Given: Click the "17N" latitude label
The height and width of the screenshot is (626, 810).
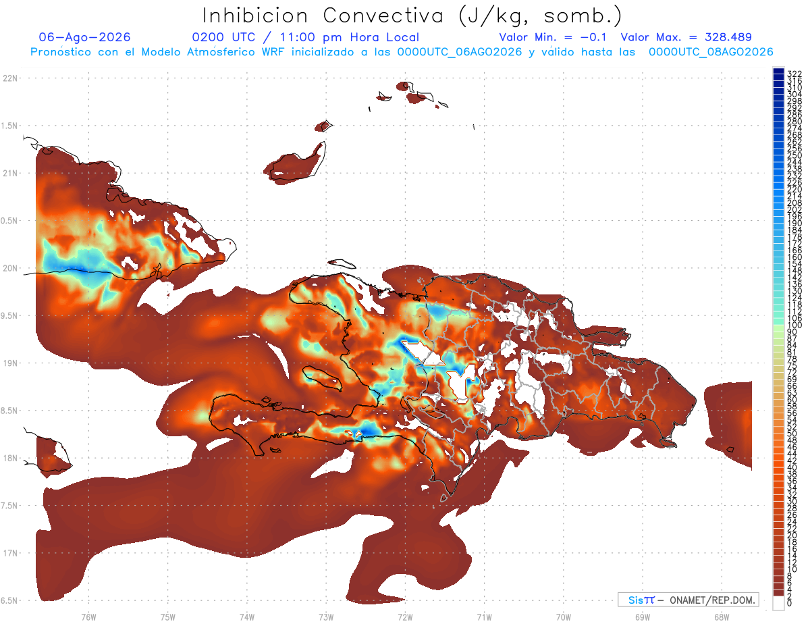Looking at the screenshot, I should (x=10, y=553).
